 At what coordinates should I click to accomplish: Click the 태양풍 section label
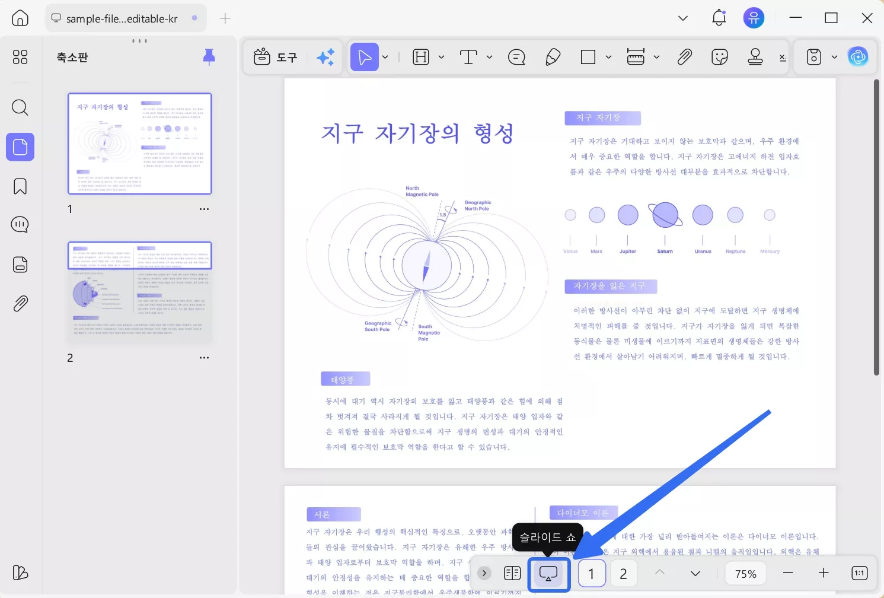point(345,379)
